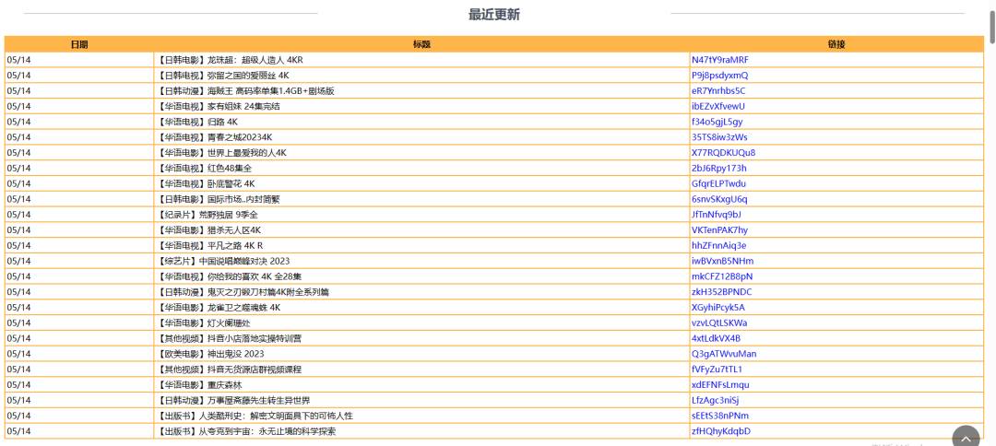Visit the xdEFNFsLmqu link
996x446 pixels.
pyautogui.click(x=720, y=385)
